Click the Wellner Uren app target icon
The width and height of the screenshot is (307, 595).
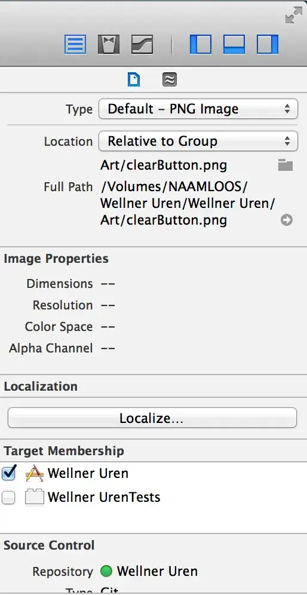coord(34,474)
